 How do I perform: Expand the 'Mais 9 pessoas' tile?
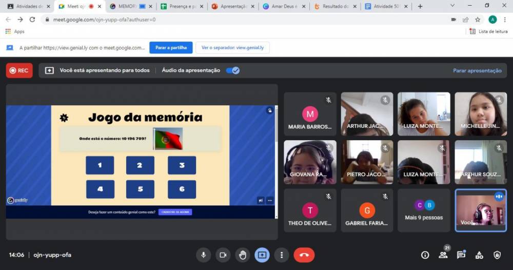tap(424, 210)
